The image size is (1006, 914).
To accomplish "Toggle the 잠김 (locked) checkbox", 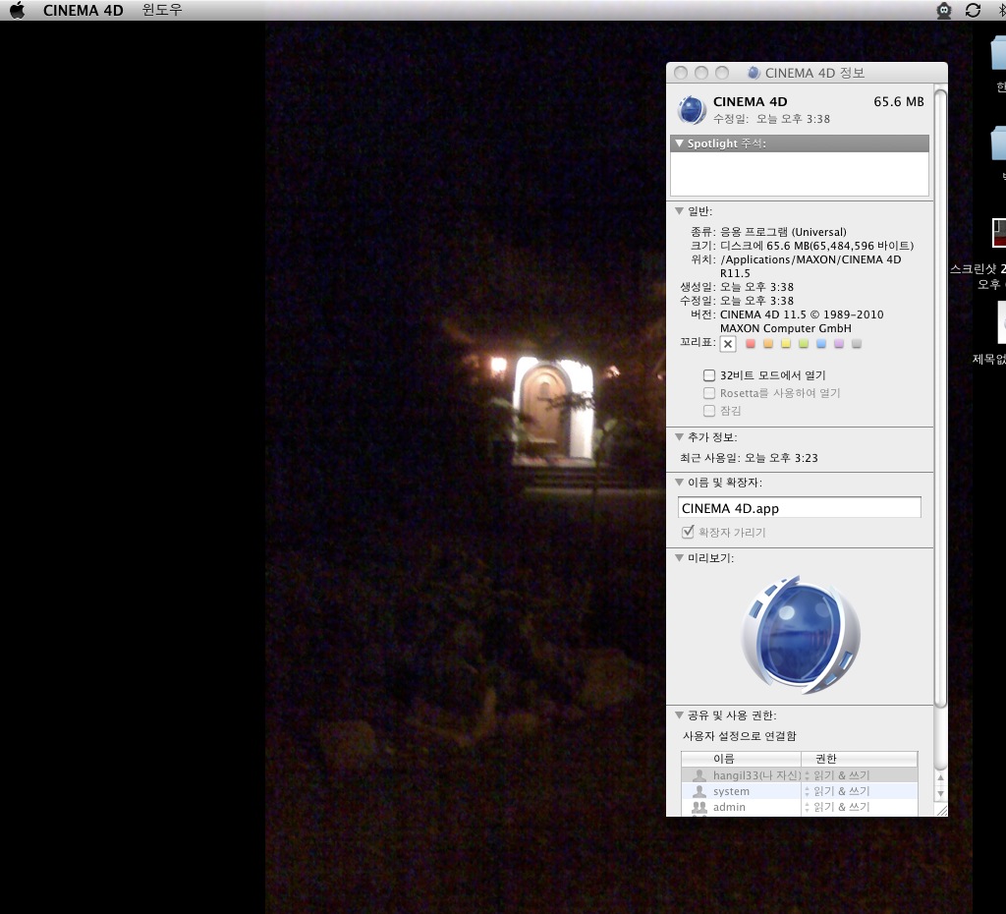I will coord(709,410).
